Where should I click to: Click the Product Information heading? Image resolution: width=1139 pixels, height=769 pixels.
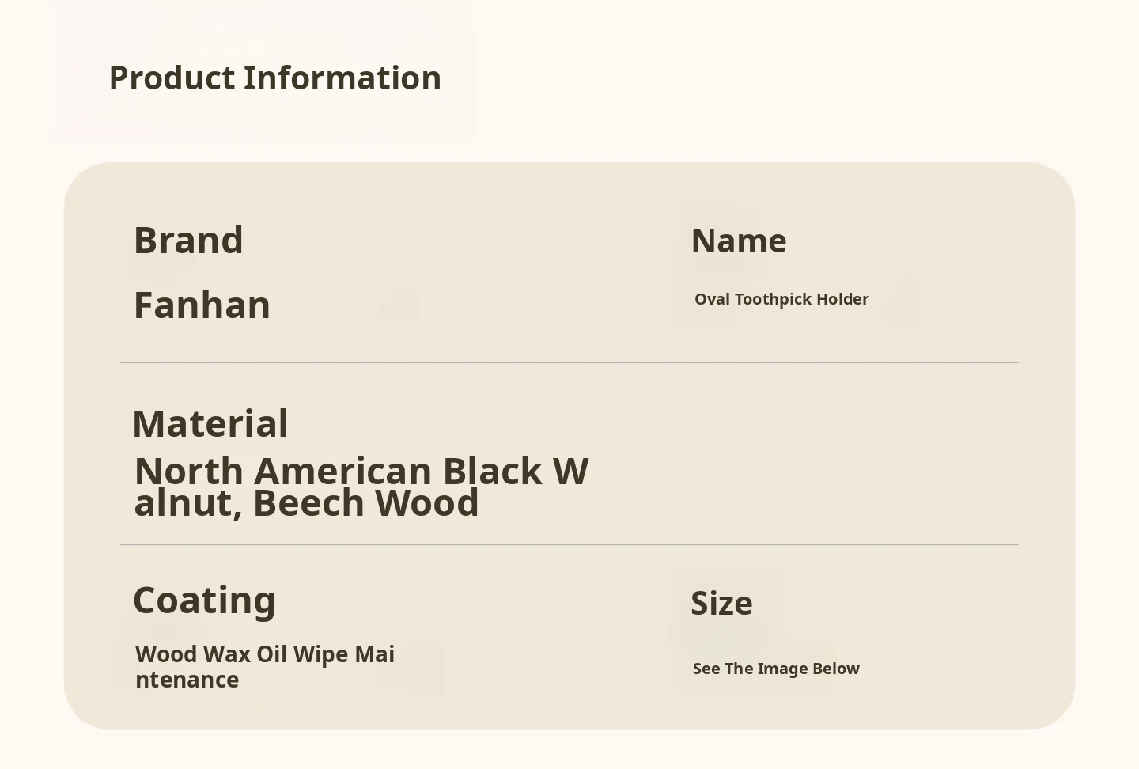tap(274, 78)
